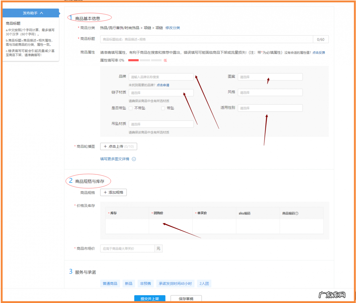Expand the 填写更多图文详情 section
Viewport: 356px width, 303px height.
(x=134, y=159)
